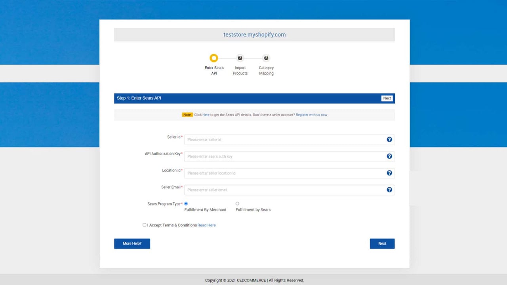Tick the I Accept Terms & Conditions checkbox
507x285 pixels.
coord(145,225)
